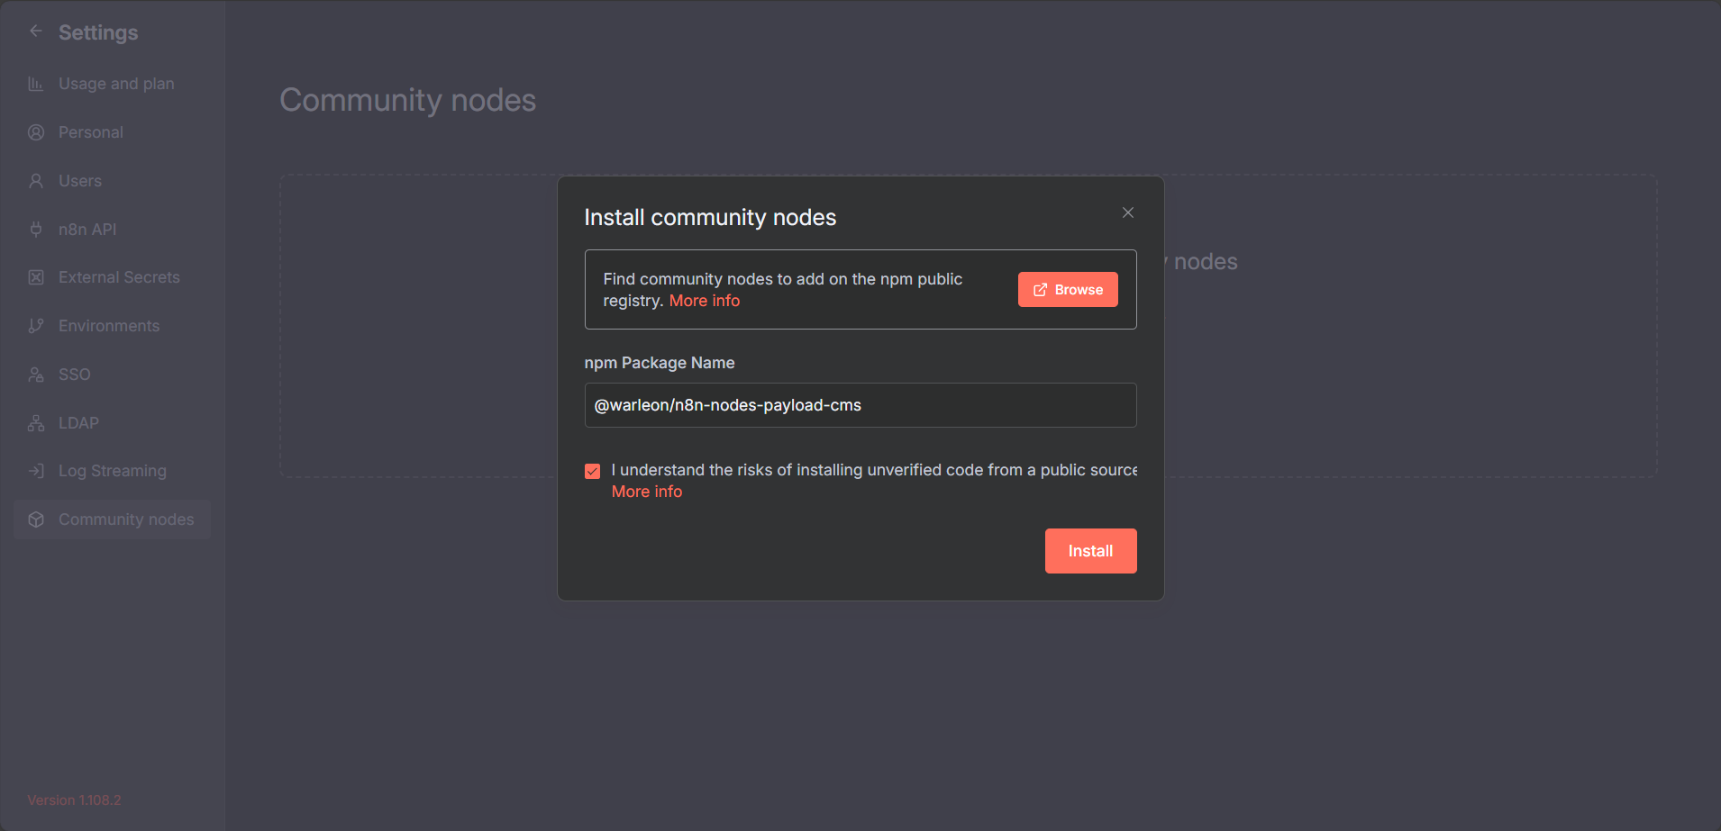
Task: Open Log Streaming settings
Action: 113,471
